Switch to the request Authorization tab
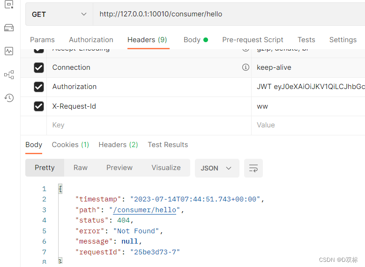The image size is (365, 267). (x=91, y=40)
